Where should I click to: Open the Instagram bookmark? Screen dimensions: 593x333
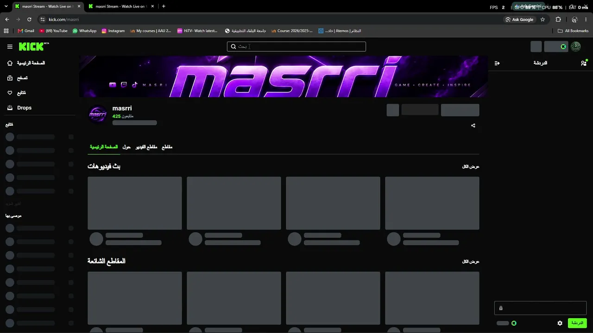tap(113, 31)
